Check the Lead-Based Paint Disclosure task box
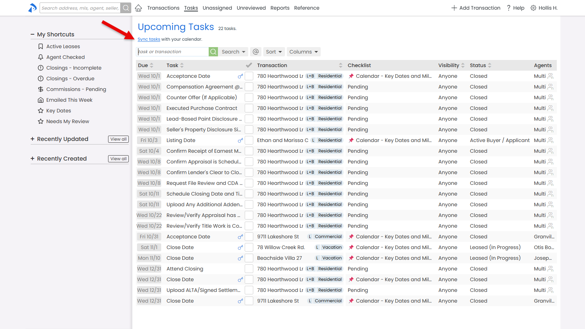Image resolution: width=585 pixels, height=329 pixels. coord(249,119)
